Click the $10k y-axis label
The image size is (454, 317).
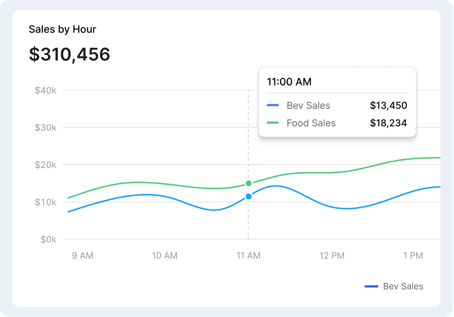45,202
